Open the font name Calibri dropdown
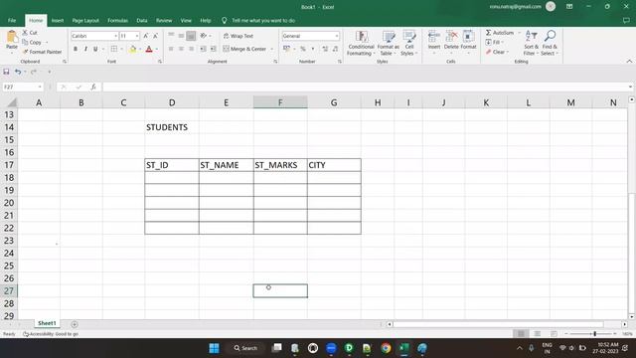 (115, 36)
